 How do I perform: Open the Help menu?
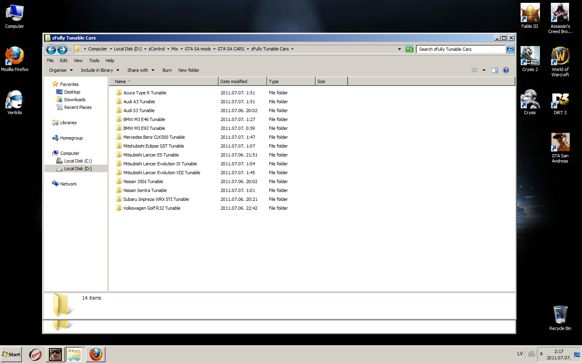[110, 60]
